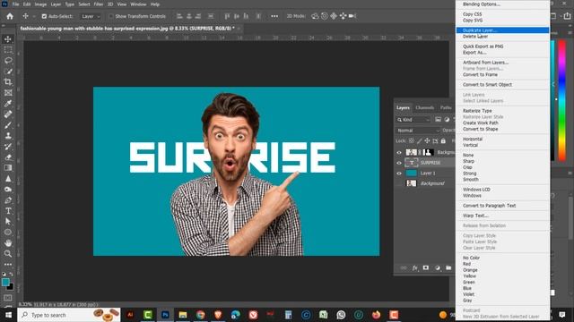Click the black background color swatch
The image size is (574, 322).
pyautogui.click(x=11, y=287)
